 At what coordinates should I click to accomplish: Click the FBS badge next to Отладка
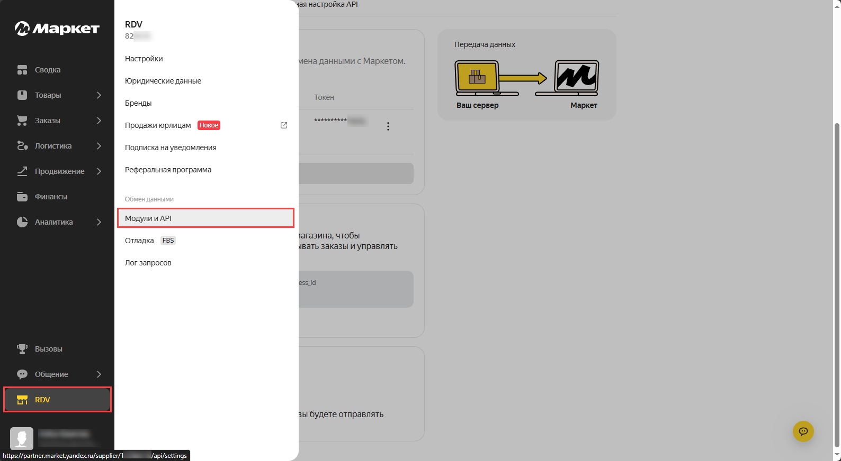coord(168,241)
